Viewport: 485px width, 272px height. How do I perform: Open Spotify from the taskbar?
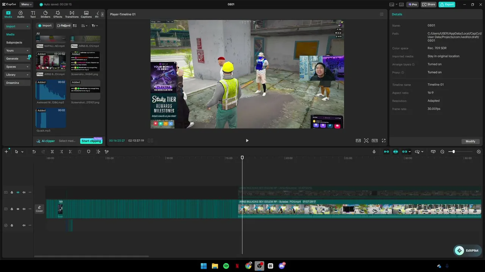pos(226,266)
